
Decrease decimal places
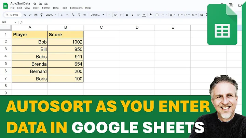click(73, 15)
